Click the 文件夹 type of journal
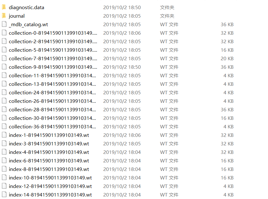 click(167, 16)
